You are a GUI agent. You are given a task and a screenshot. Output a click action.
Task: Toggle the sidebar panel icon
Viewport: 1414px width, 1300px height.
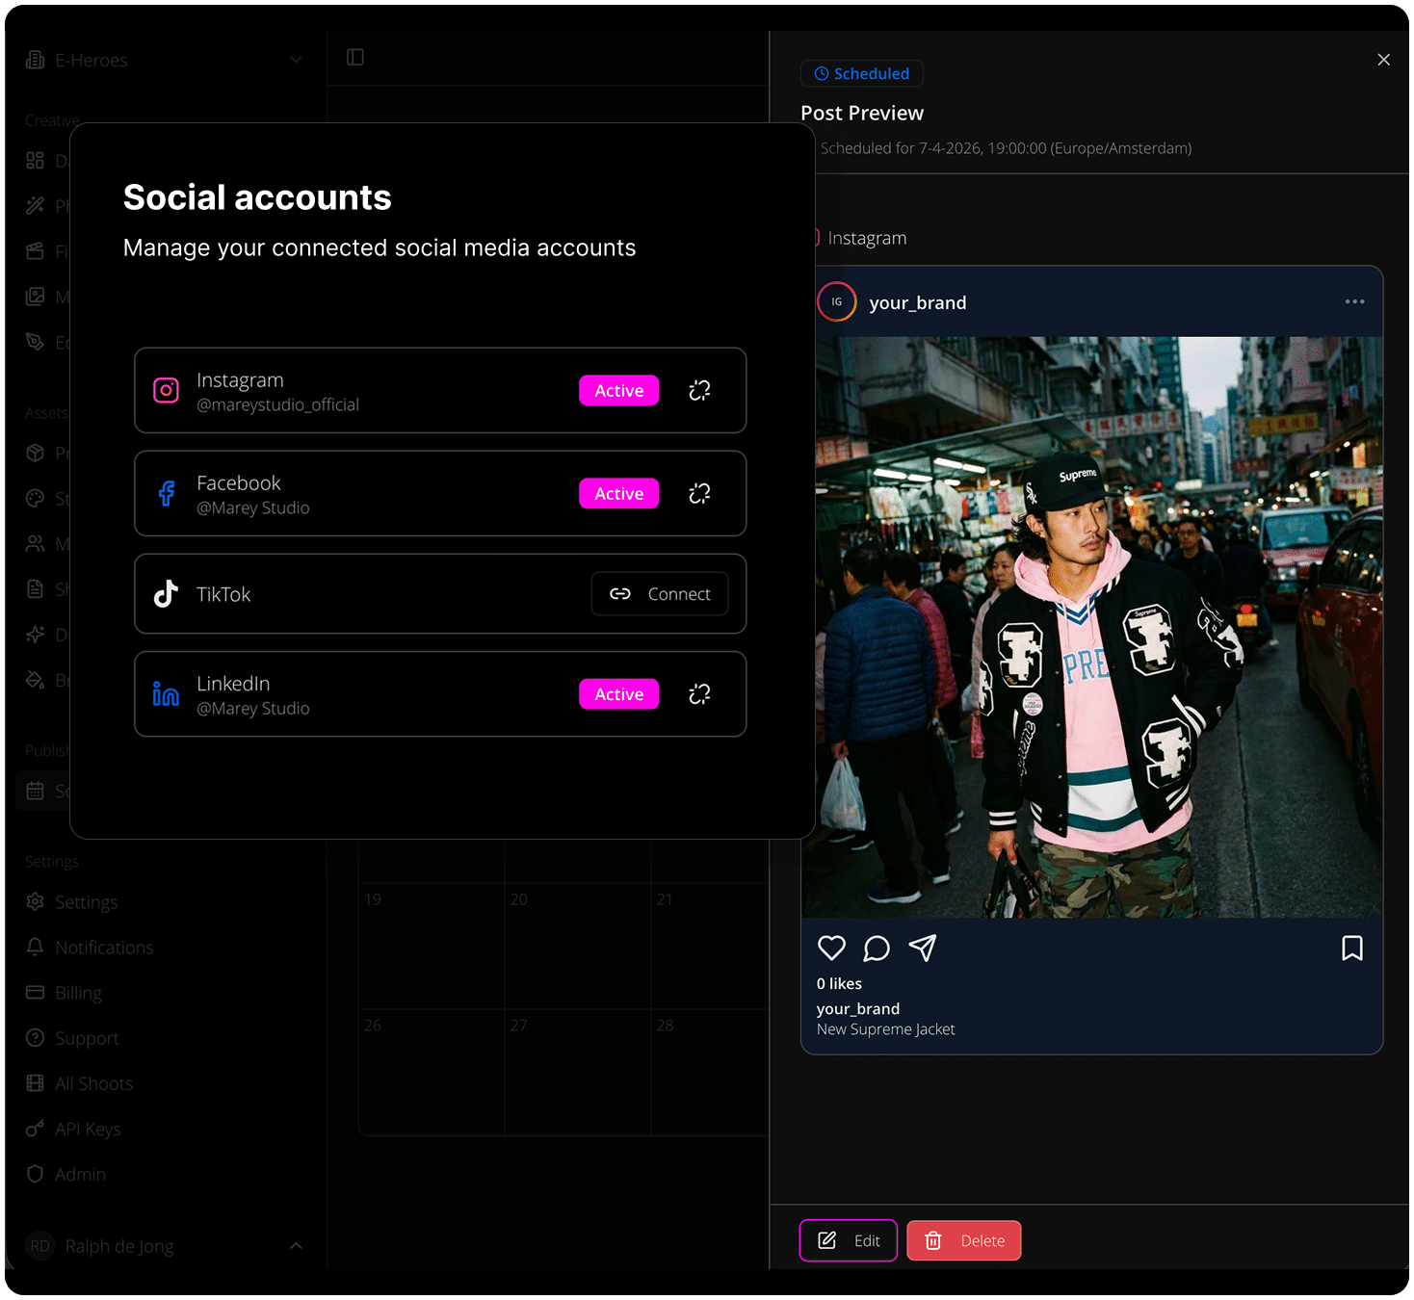click(355, 58)
